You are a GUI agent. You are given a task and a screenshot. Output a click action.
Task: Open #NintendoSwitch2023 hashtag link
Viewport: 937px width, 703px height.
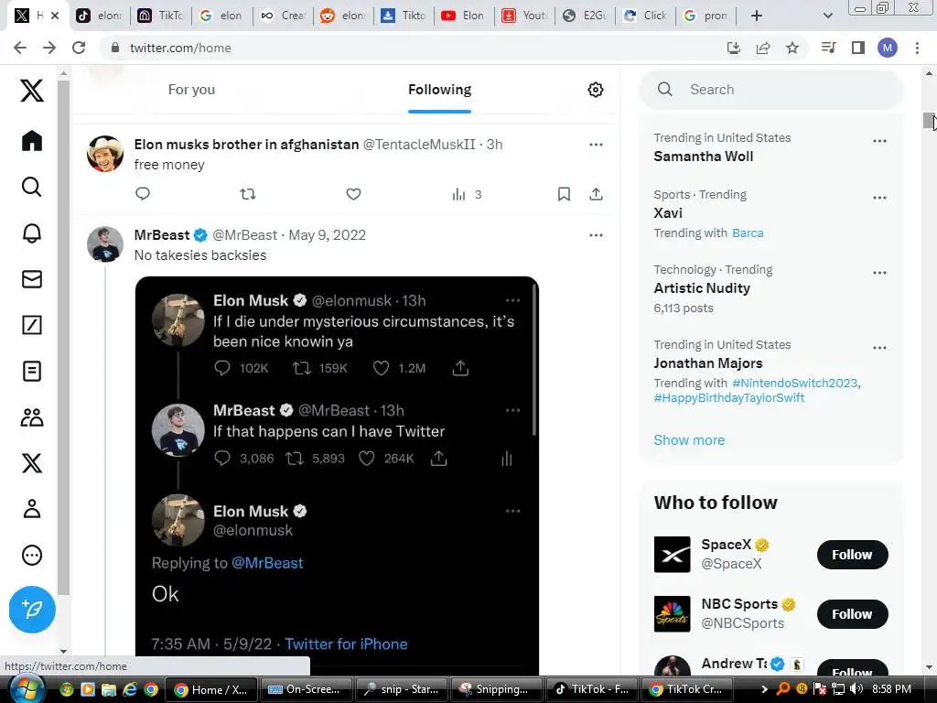click(795, 384)
